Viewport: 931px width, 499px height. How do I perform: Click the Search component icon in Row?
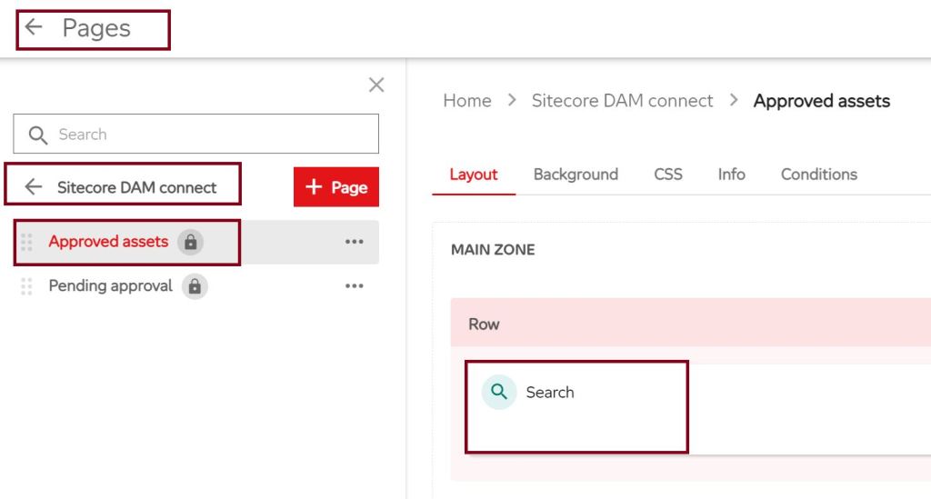click(x=498, y=393)
